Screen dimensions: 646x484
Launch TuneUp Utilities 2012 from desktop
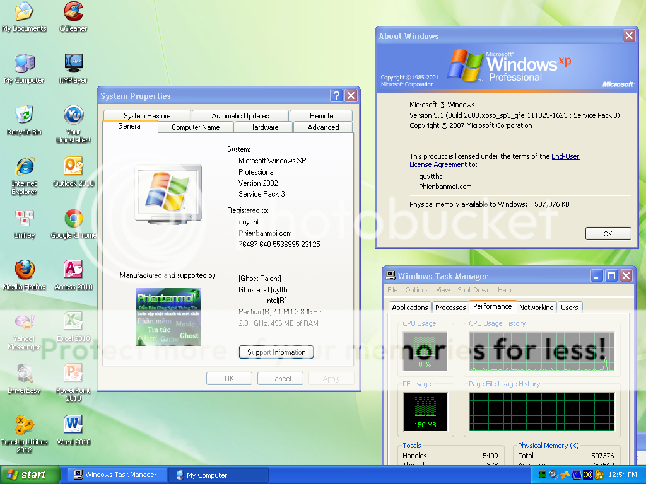point(24,435)
